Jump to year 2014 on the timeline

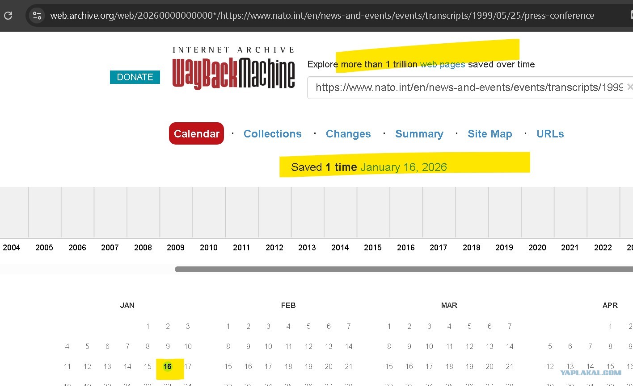click(340, 248)
